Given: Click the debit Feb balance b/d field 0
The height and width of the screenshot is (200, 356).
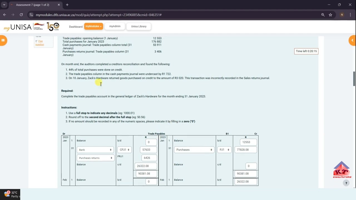Looking at the screenshot, I should [151, 181].
